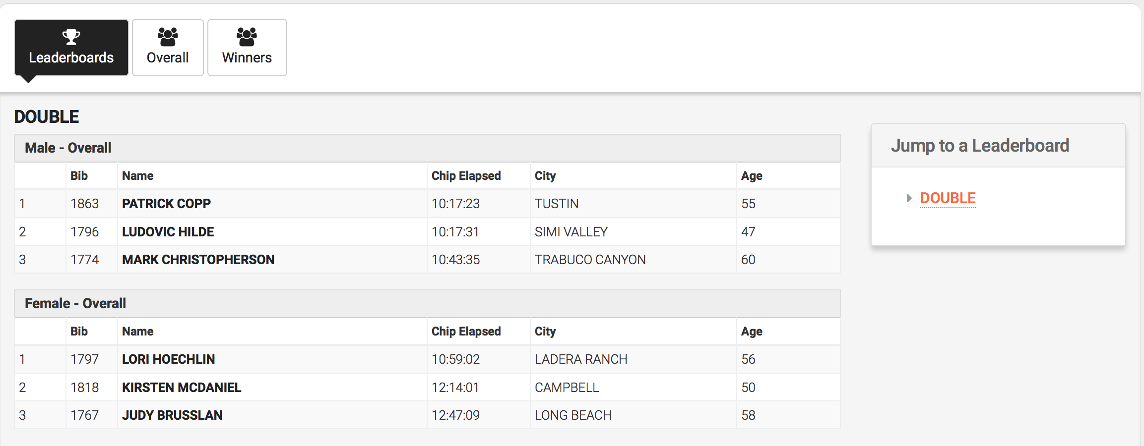This screenshot has width=1144, height=446.
Task: Click the Female - Overall section header
Action: point(75,303)
